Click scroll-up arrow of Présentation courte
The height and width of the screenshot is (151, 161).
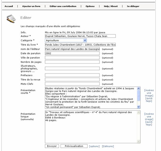point(139,88)
